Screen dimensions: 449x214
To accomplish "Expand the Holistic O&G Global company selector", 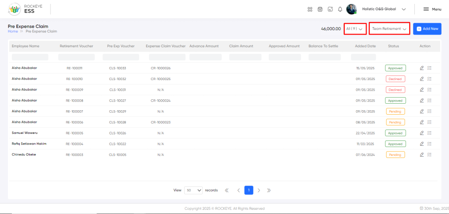I will pos(384,9).
